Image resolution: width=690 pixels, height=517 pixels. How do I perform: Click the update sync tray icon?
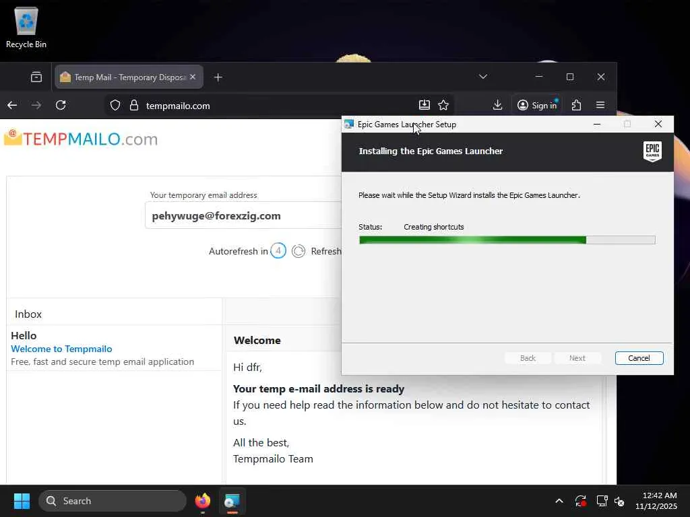(580, 501)
